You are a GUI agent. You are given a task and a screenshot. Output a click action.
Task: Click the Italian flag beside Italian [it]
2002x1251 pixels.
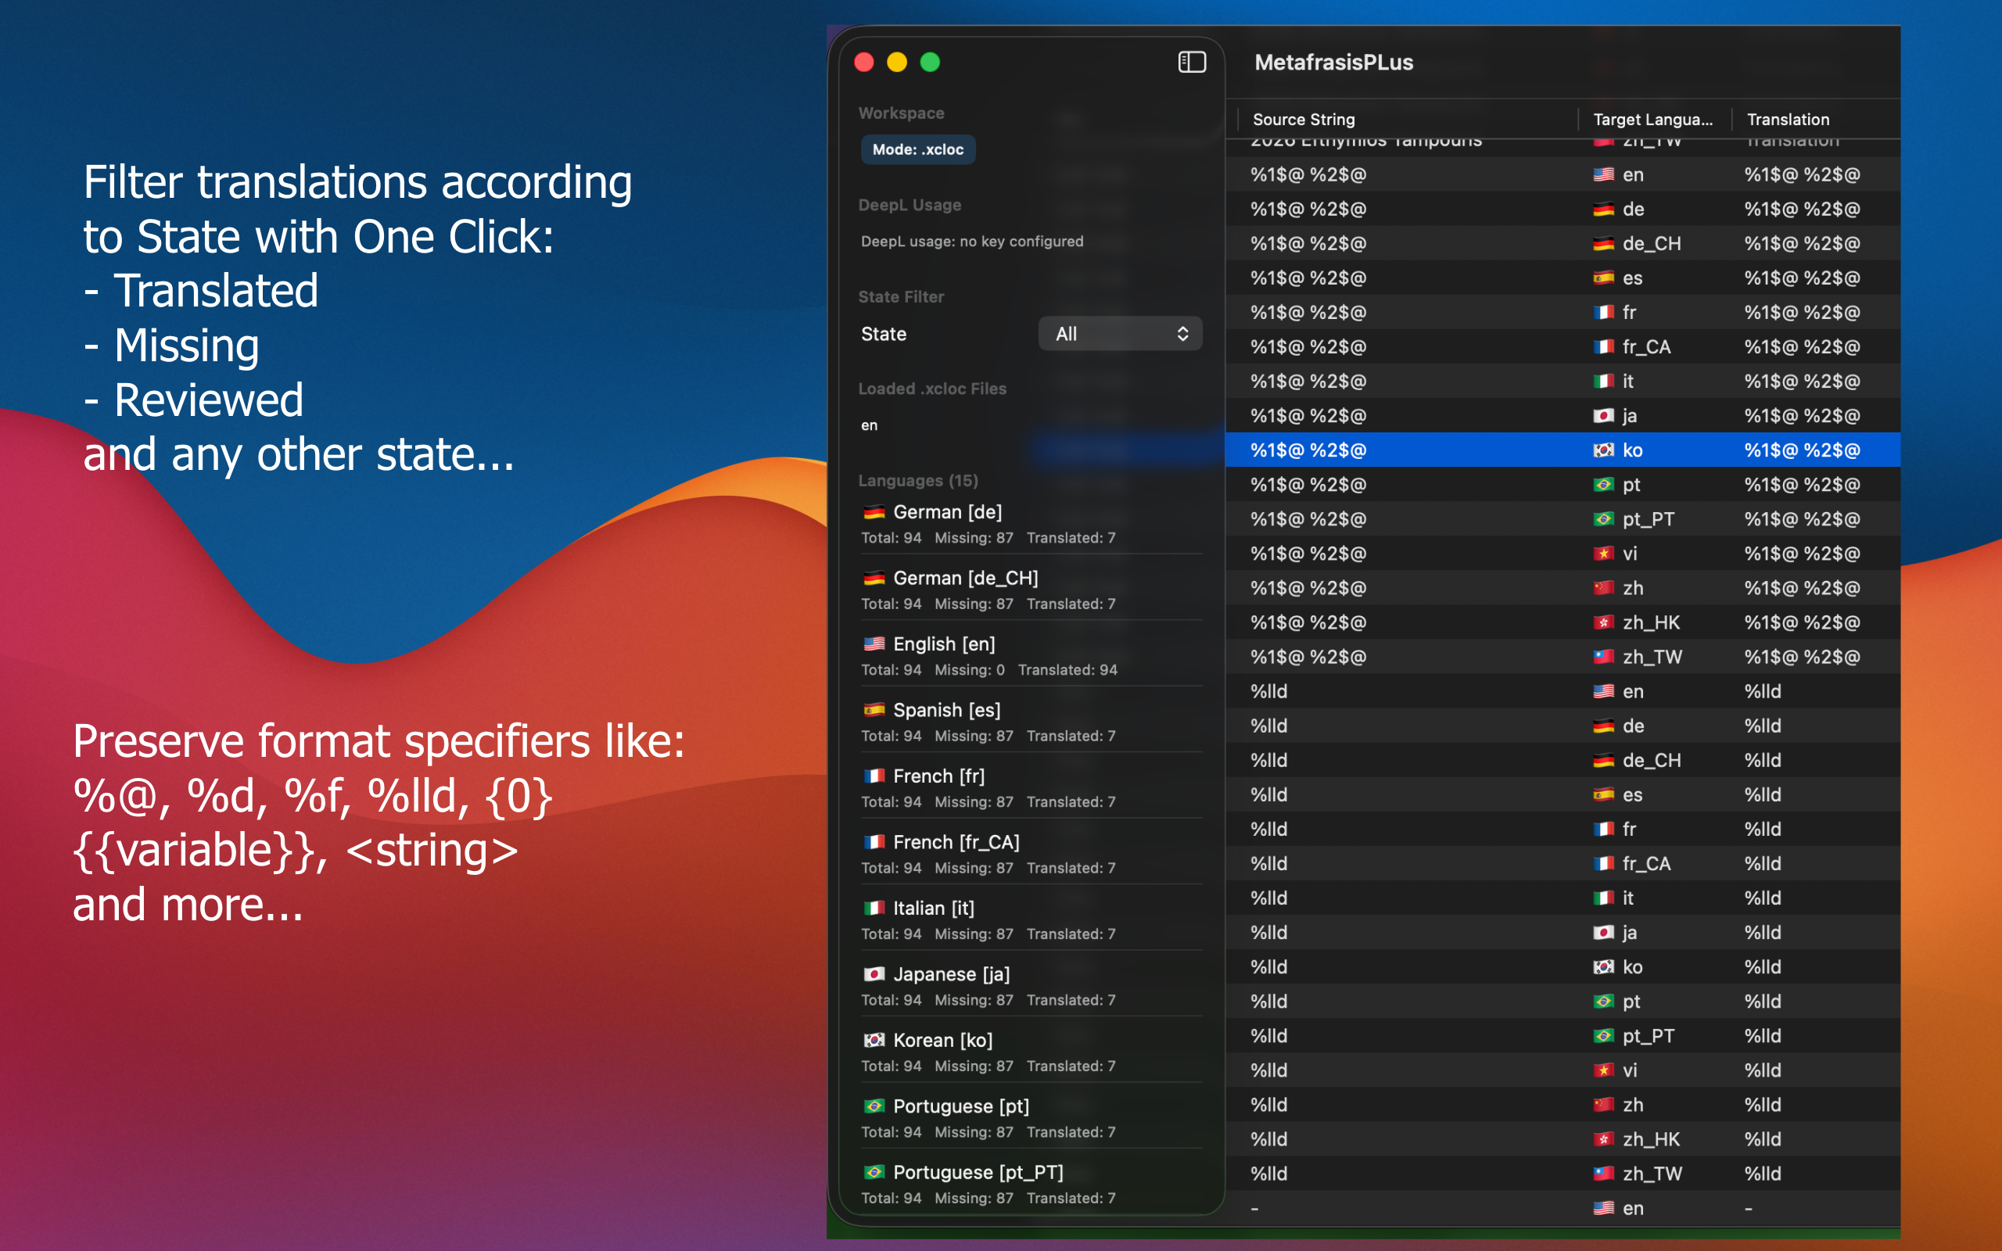pos(874,909)
